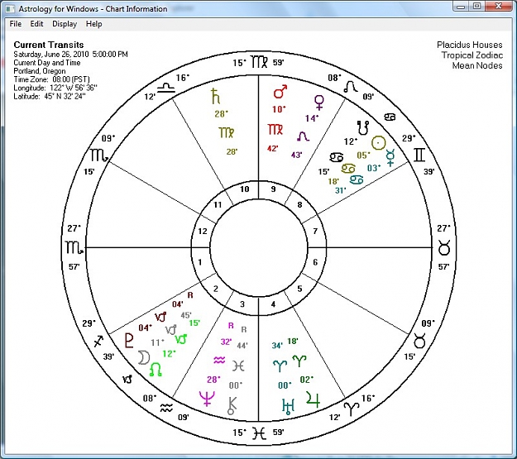Click the "Placidus Houses" label
This screenshot has height=459, width=517.
click(470, 45)
